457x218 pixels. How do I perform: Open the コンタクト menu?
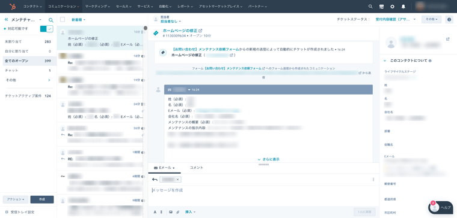32,7
